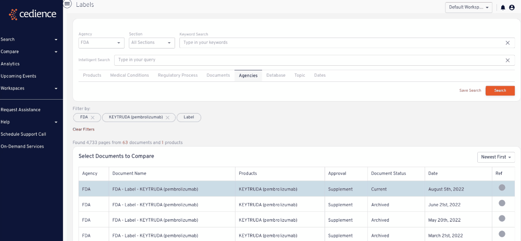Open the All Sections dropdown

152,43
